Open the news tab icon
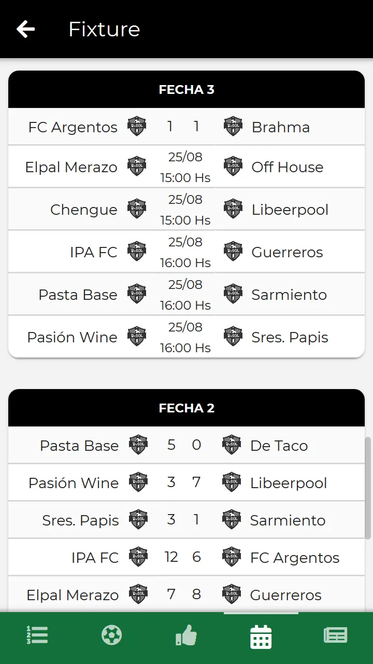373x664 pixels. coord(336,635)
